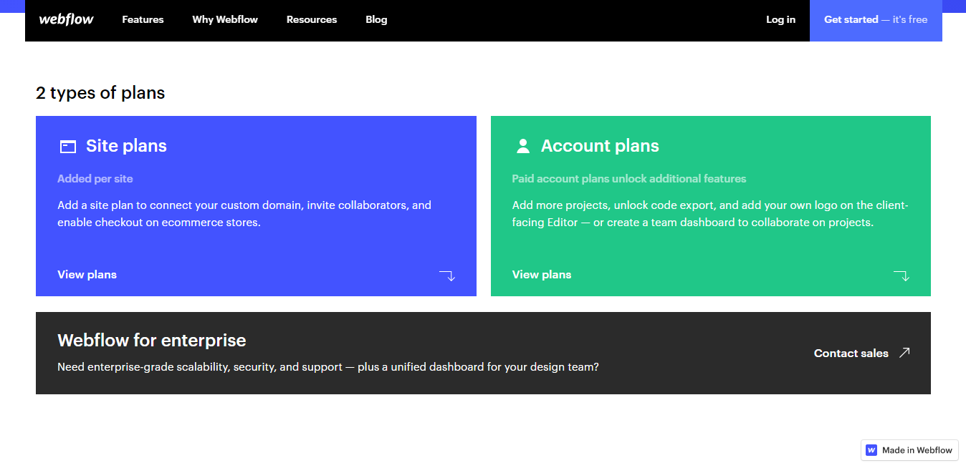
Task: Select the blue Site plans card
Action: pos(256,206)
